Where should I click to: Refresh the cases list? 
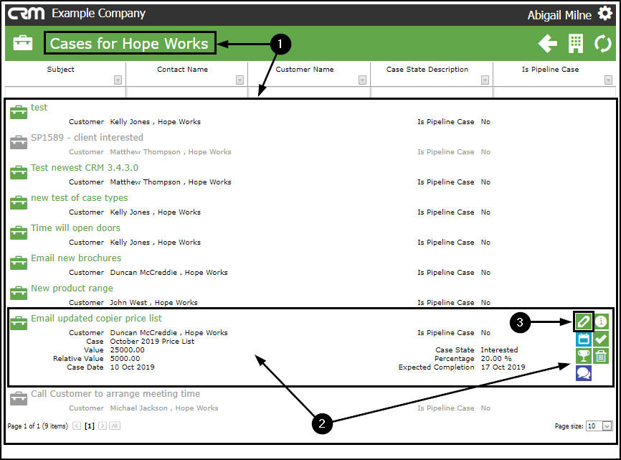[603, 44]
